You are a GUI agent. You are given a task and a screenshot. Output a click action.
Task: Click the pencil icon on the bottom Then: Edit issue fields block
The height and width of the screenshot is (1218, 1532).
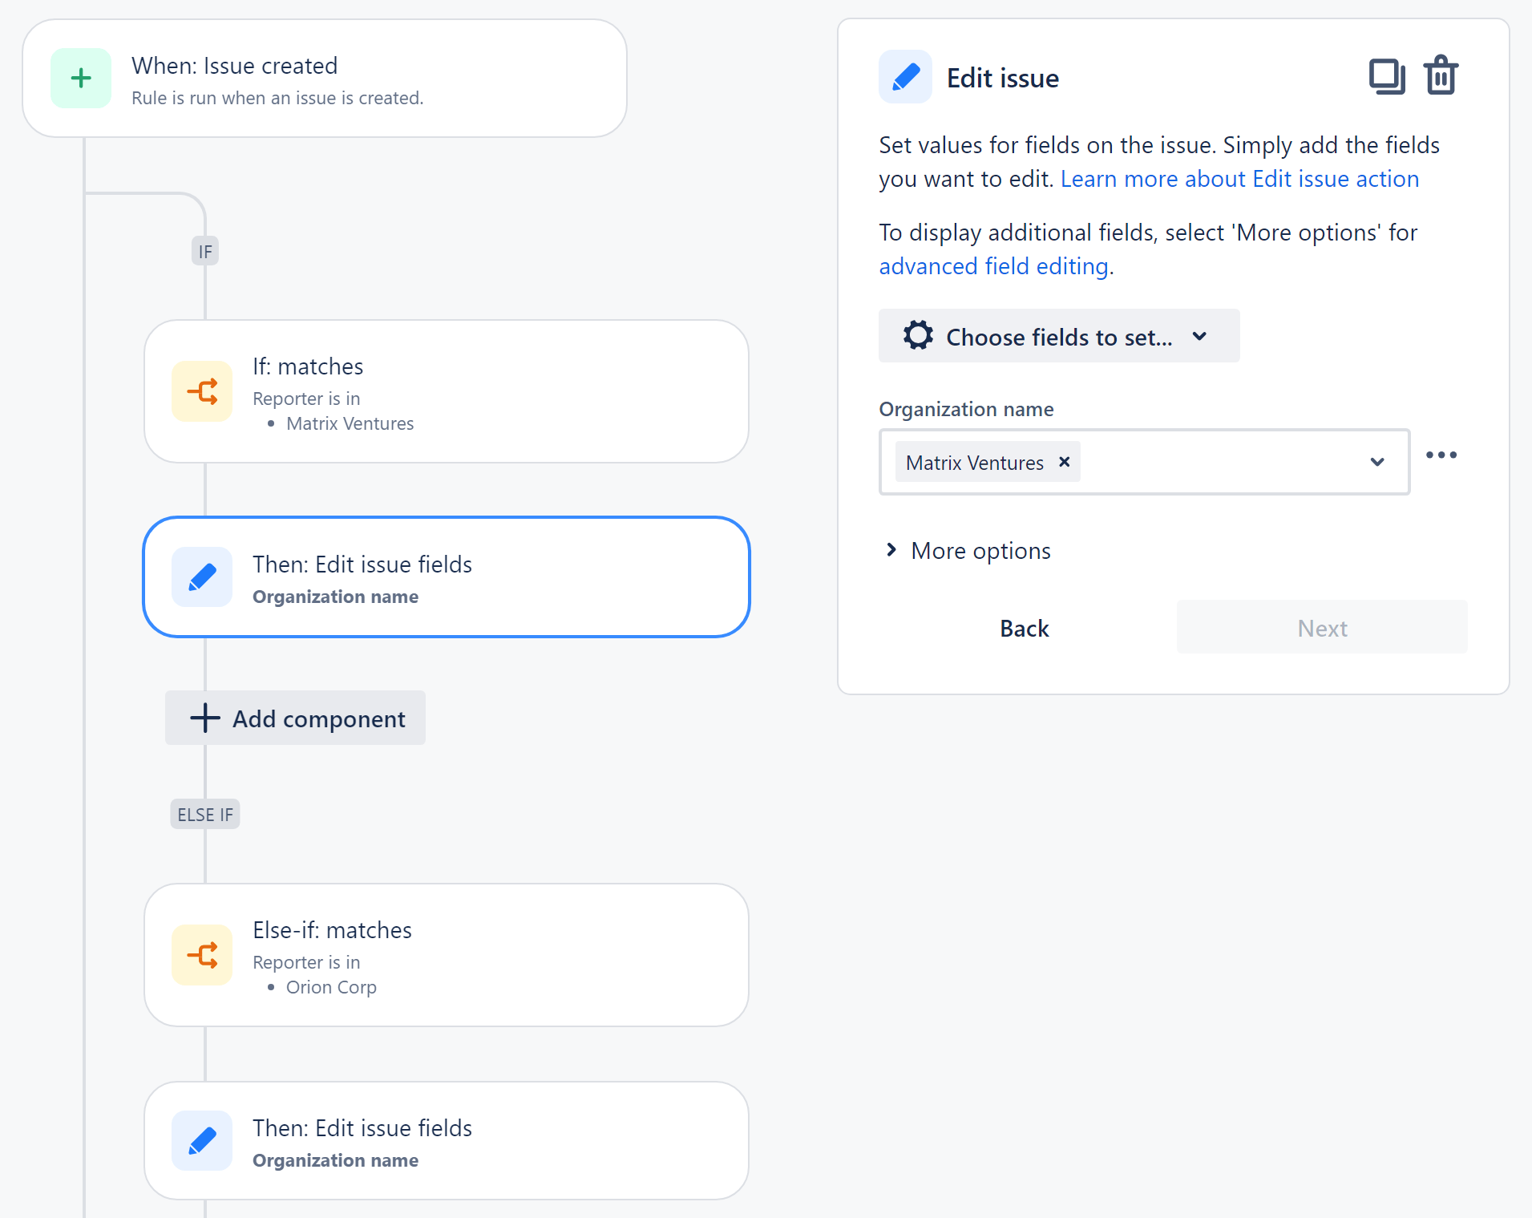pos(201,1140)
